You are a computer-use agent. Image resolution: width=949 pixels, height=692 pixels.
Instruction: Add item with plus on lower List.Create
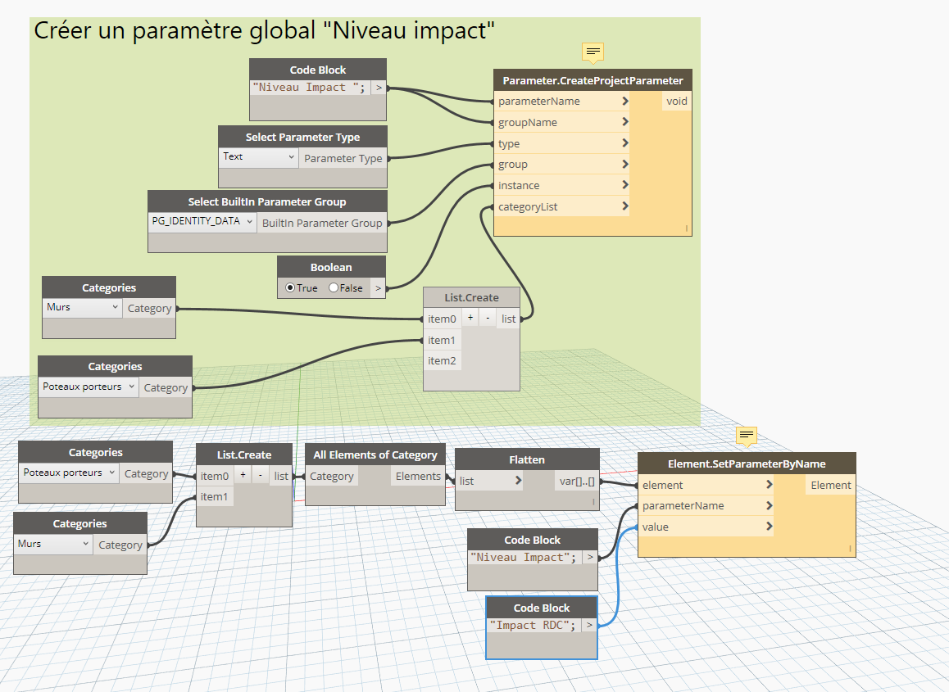[x=243, y=476]
